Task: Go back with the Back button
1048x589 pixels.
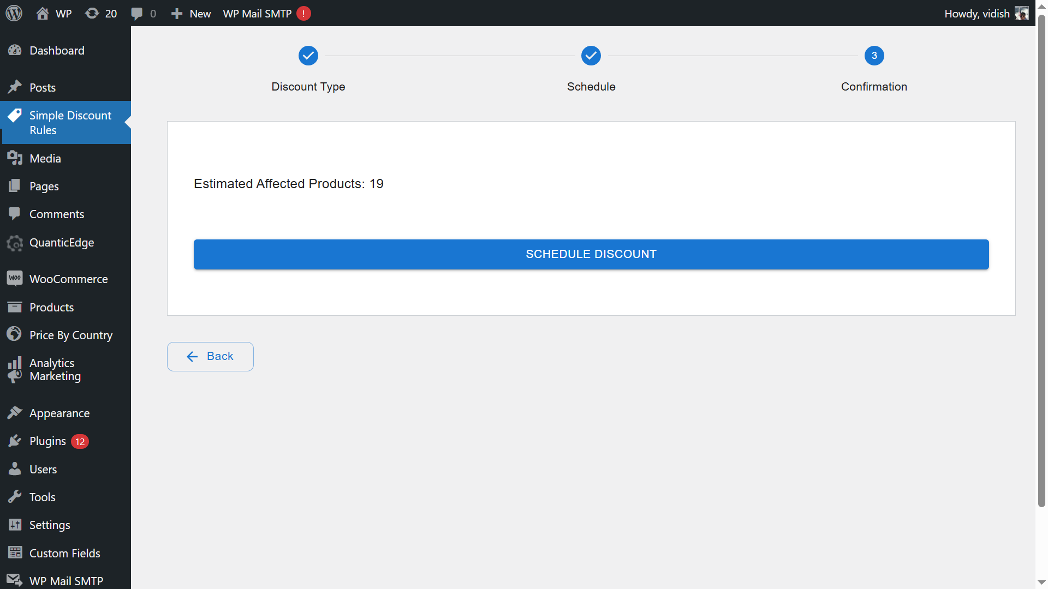Action: point(210,357)
